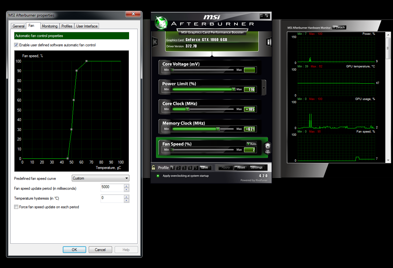Click the Core Clock slider handle
This screenshot has width=393, height=268.
pyautogui.click(x=188, y=109)
